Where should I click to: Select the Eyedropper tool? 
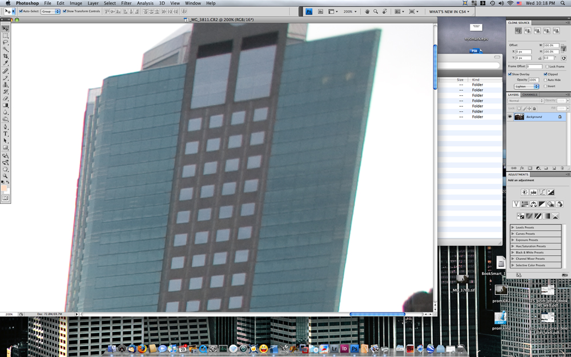(x=6, y=63)
